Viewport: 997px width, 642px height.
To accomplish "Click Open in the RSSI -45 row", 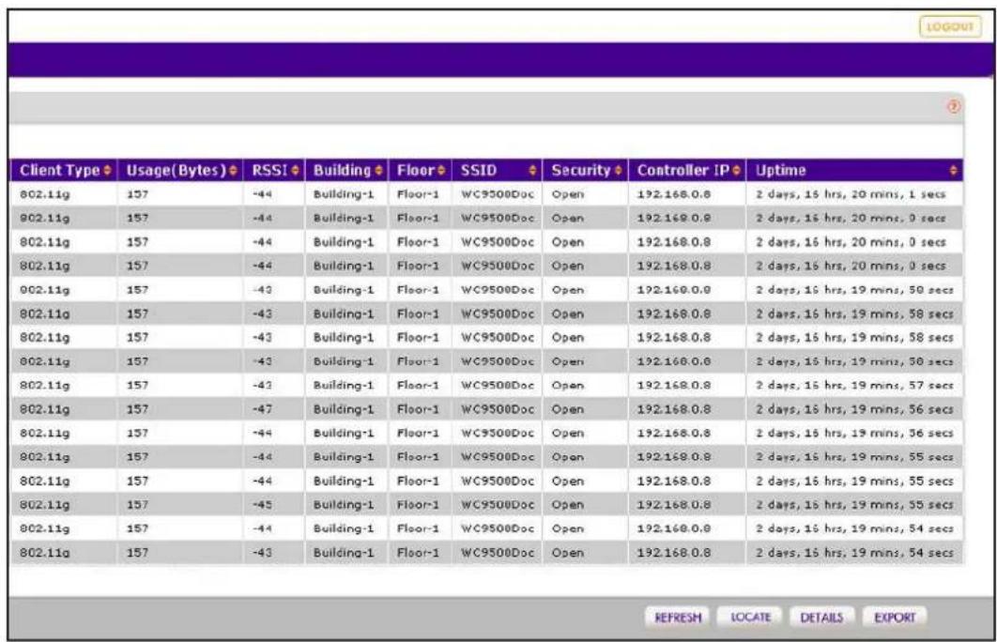I will [x=567, y=505].
